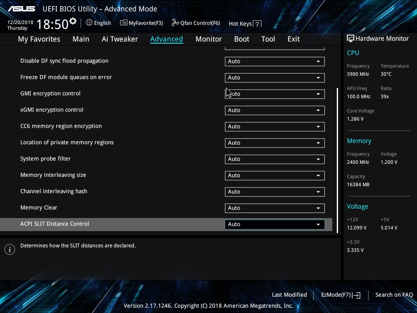This screenshot has width=417, height=313.
Task: Click the Hot Keys label
Action: [x=240, y=24]
